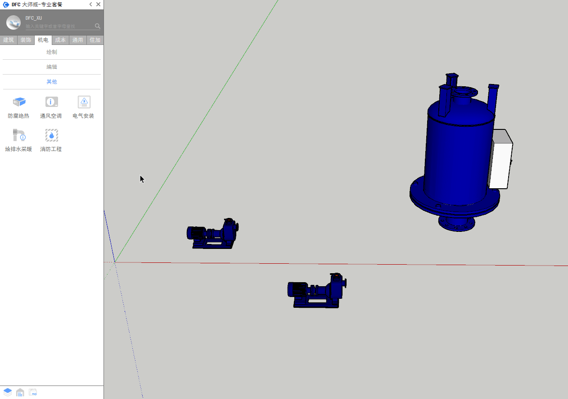Collapse the 其他 section
Screen dimensions: 568x399
point(52,82)
